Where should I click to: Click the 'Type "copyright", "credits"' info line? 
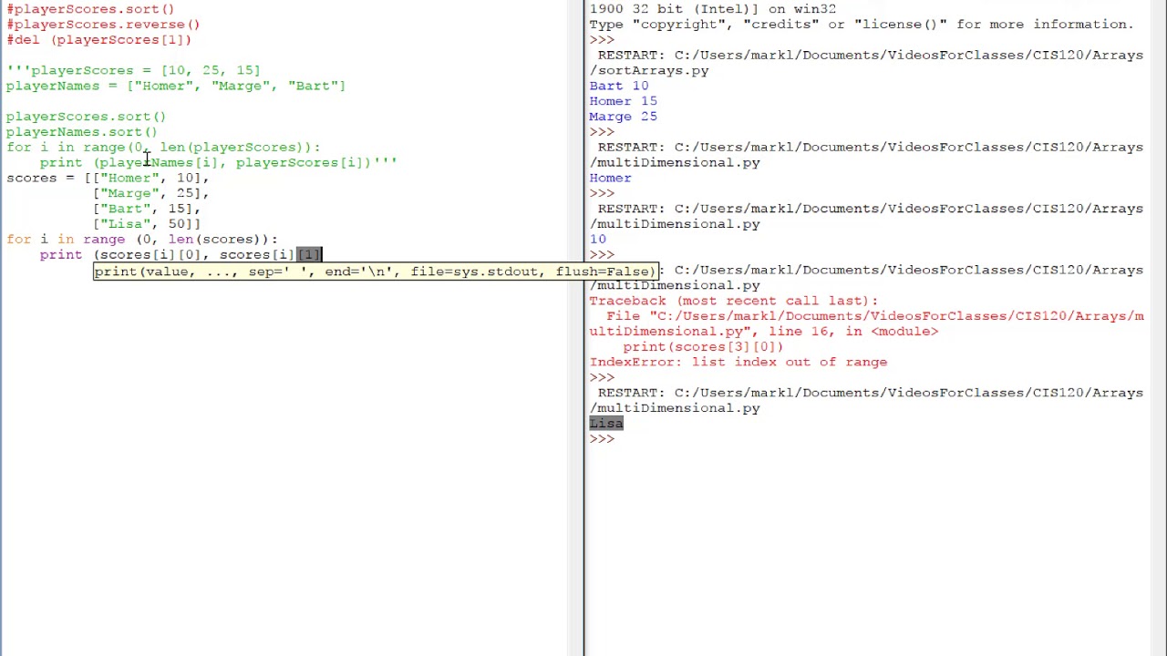(861, 25)
